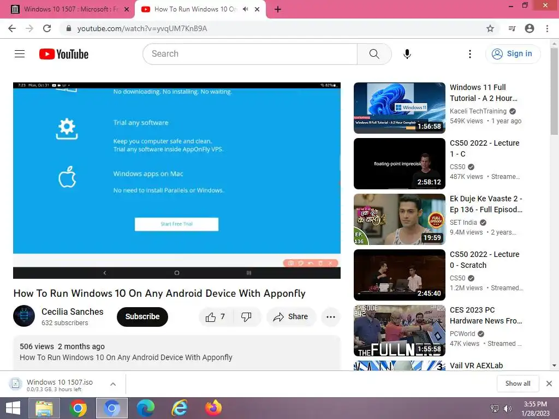Open the PCWorld channel link

point(462,334)
